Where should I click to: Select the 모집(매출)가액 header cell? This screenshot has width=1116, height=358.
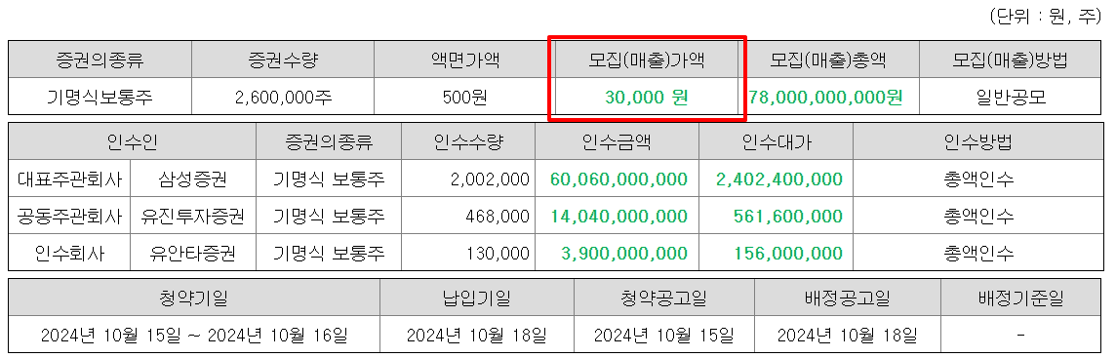point(646,60)
